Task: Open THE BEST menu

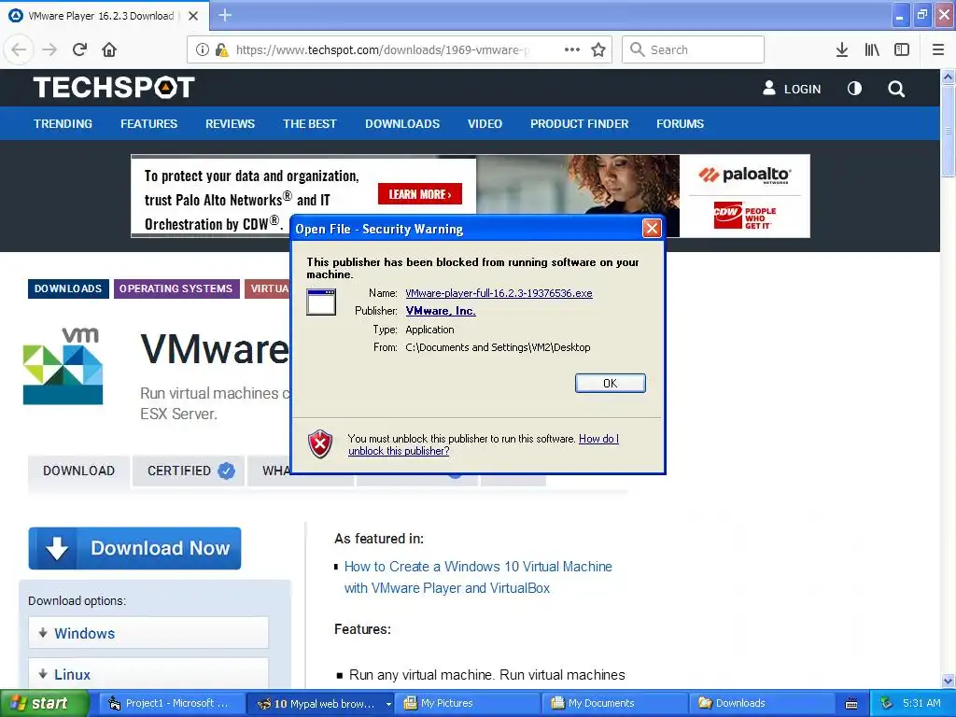Action: (310, 124)
